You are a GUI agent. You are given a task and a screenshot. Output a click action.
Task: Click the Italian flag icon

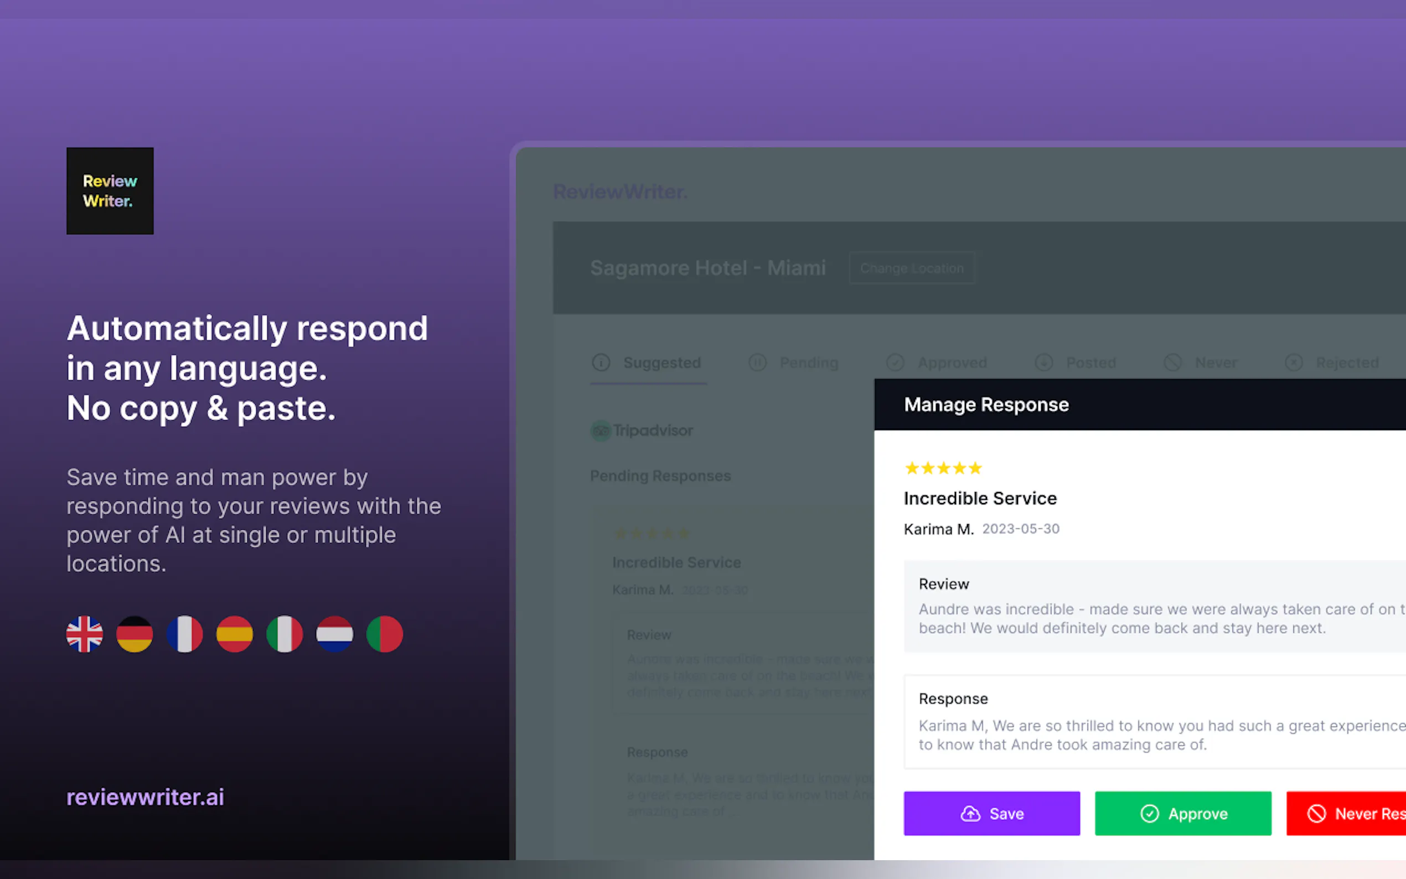tap(284, 634)
